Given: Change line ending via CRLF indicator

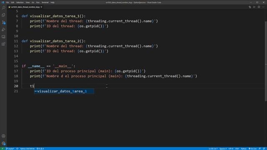Looking at the screenshot, I should tap(237, 149).
